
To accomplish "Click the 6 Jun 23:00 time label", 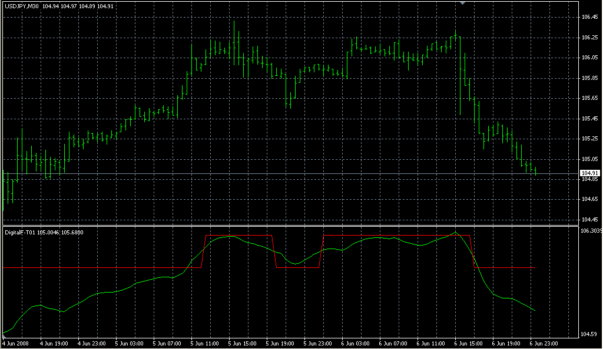I will click(544, 344).
